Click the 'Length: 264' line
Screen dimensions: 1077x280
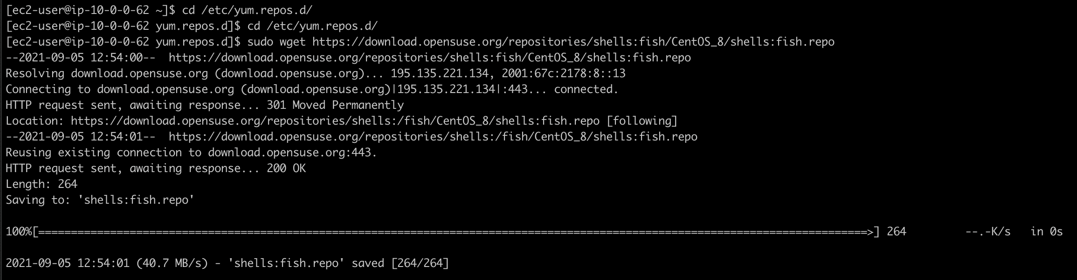(x=41, y=184)
